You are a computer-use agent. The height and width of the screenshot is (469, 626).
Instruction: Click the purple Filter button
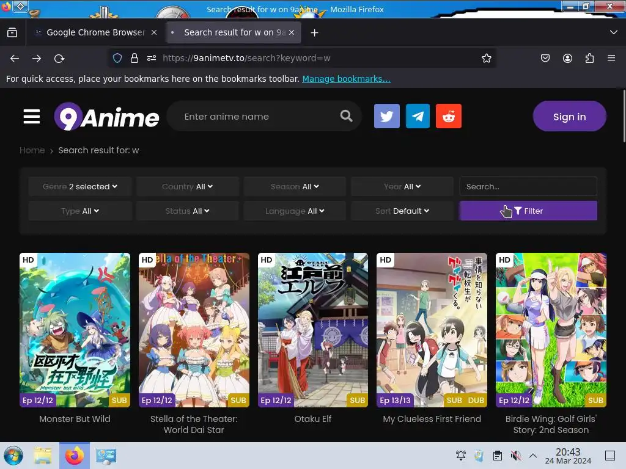point(528,211)
